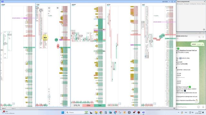
Task: Select volume preset 2 in FIXR panel
Action: [x=49, y=96]
